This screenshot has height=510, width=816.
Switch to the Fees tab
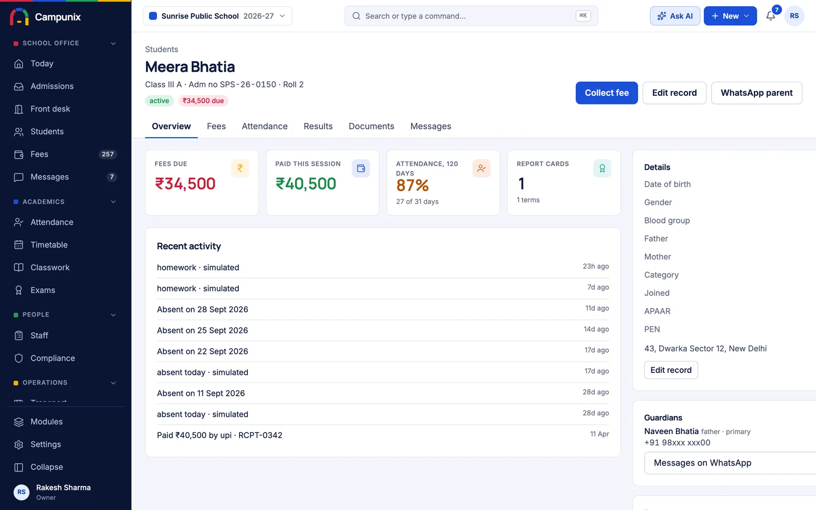[x=216, y=126]
